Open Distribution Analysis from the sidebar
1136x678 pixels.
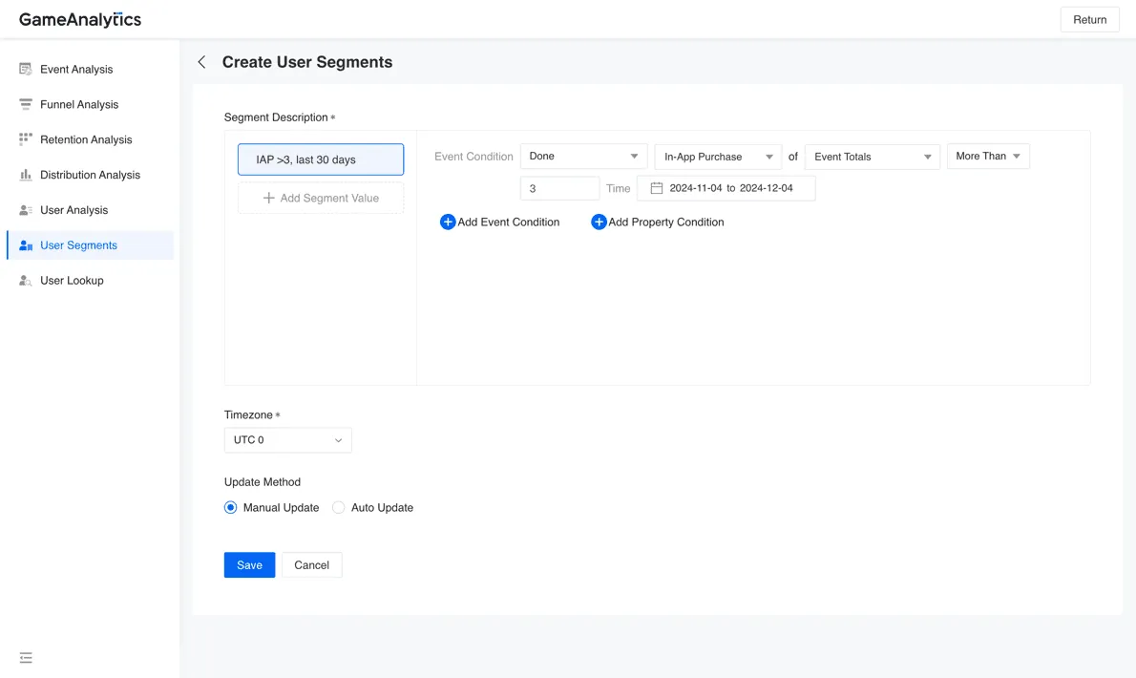point(91,175)
